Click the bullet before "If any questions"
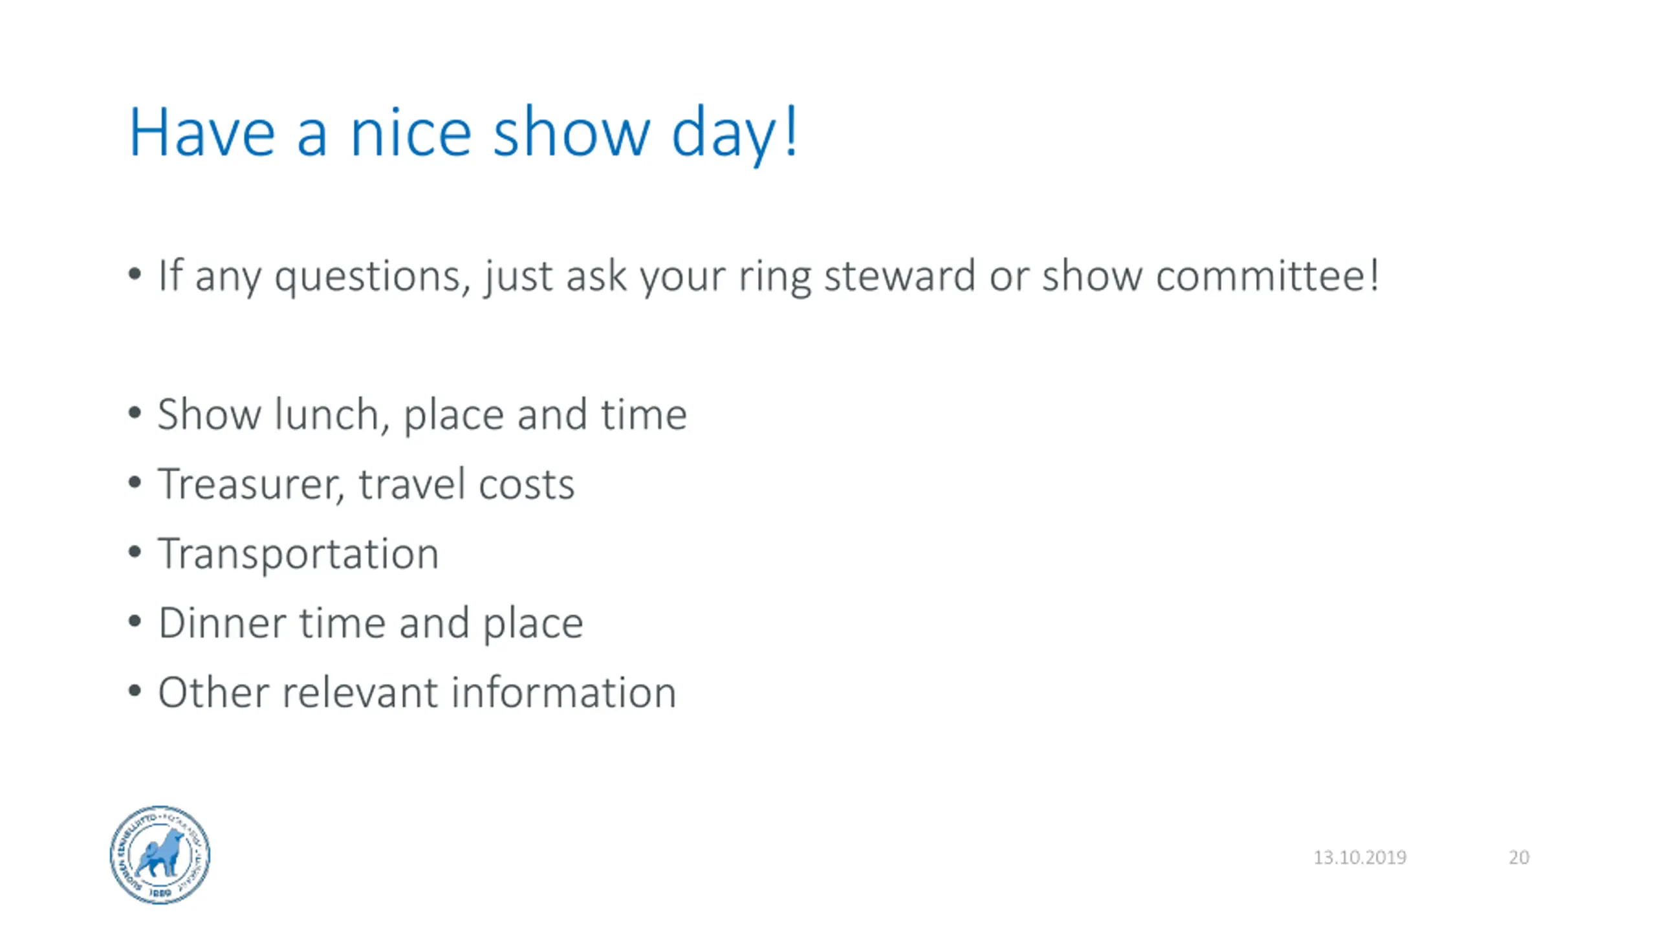Image resolution: width=1656 pixels, height=932 pixels. (x=135, y=274)
